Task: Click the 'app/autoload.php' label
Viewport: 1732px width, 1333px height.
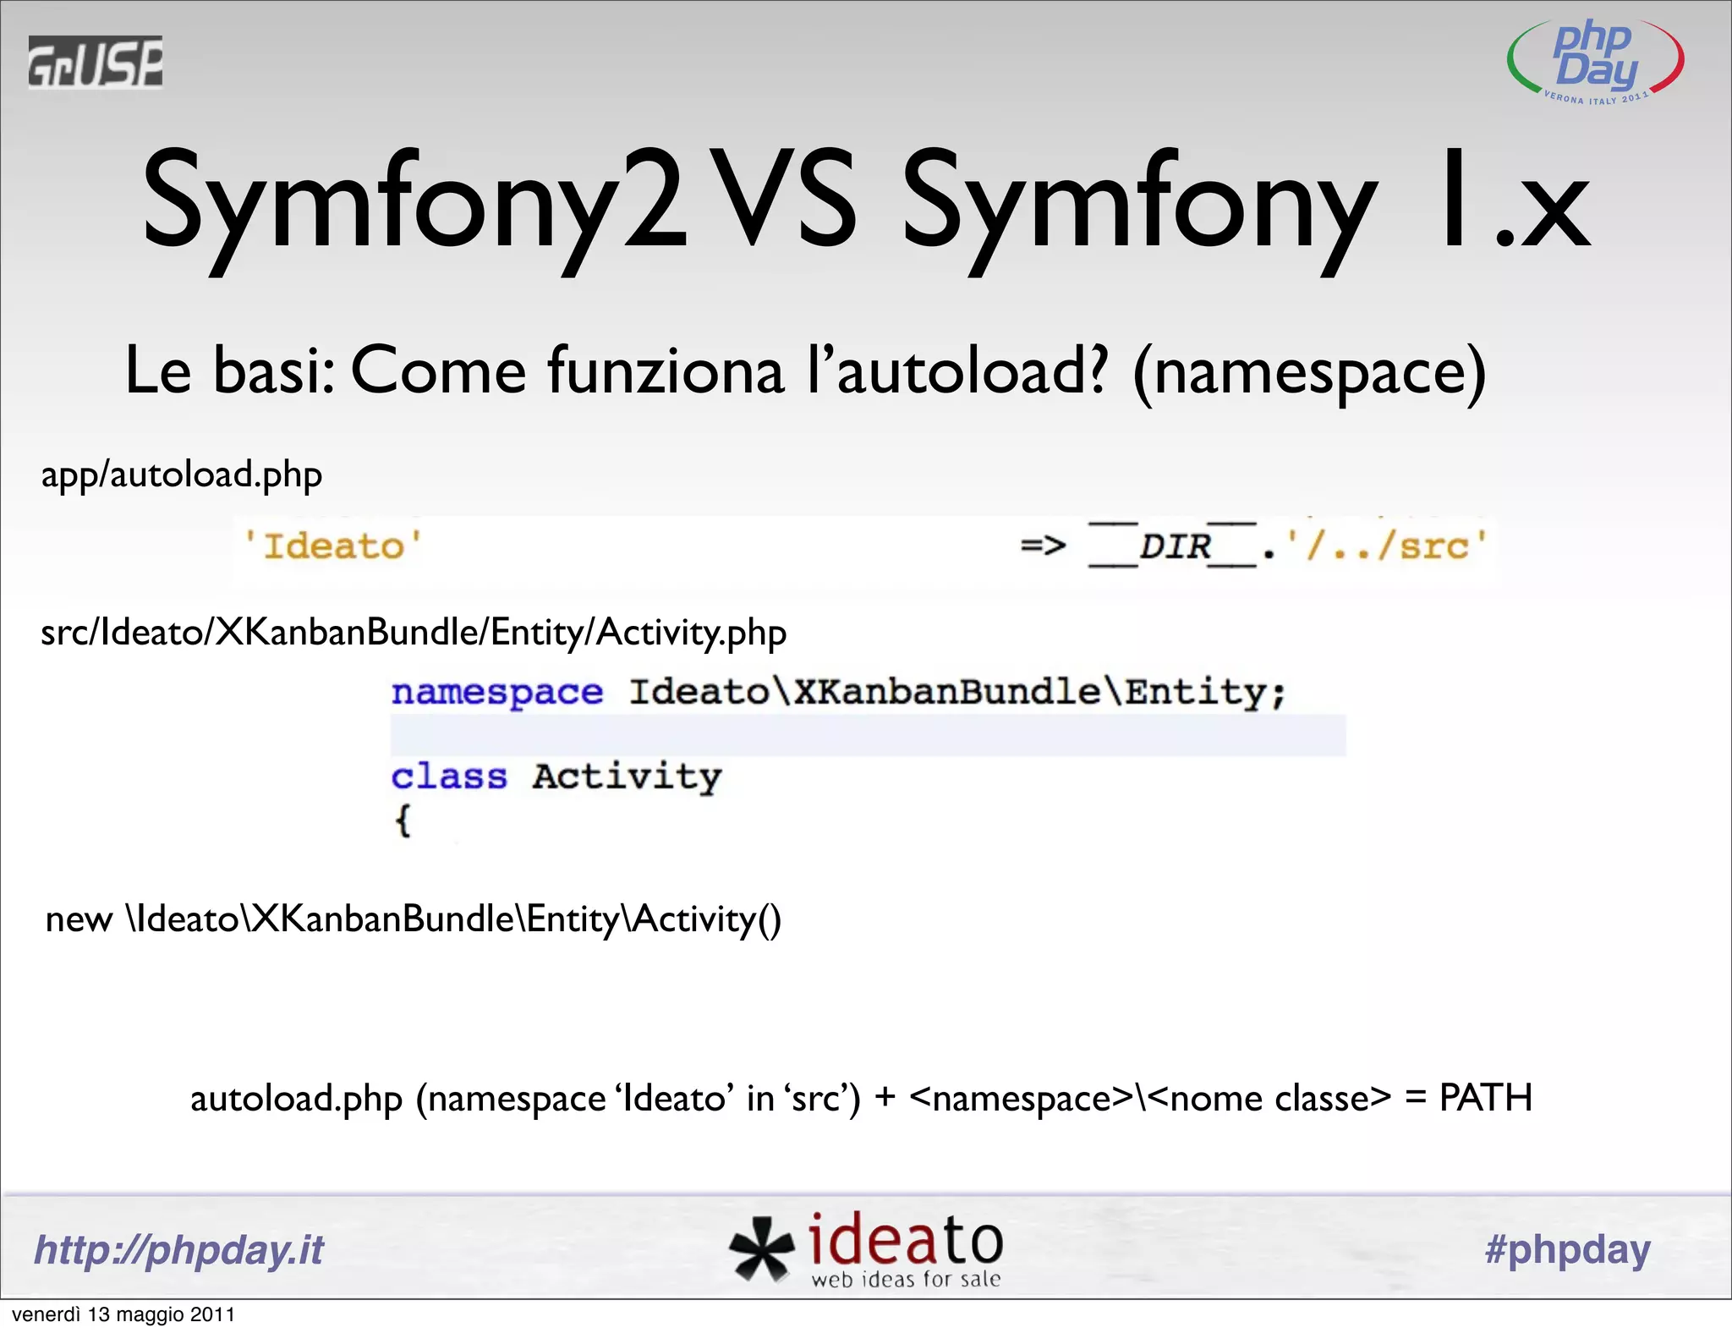Action: (182, 475)
